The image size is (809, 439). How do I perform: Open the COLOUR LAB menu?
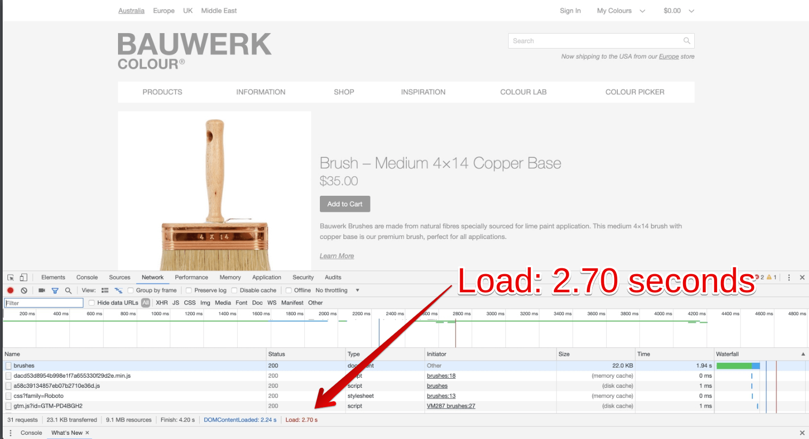coord(523,92)
